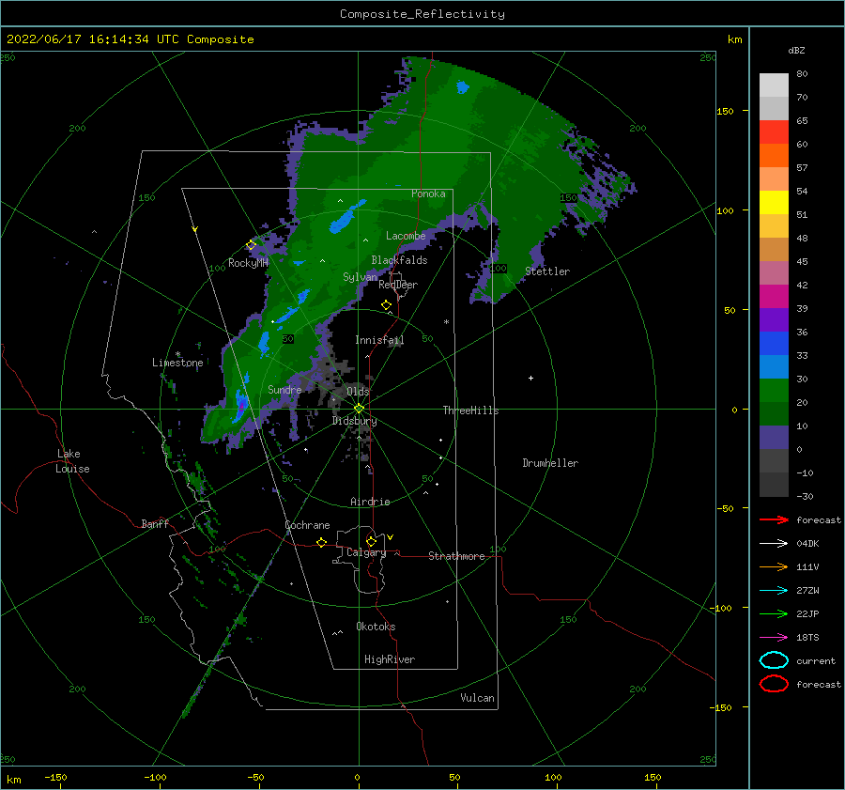The width and height of the screenshot is (845, 790).
Task: Click the Drumheller label
Action: tap(550, 463)
